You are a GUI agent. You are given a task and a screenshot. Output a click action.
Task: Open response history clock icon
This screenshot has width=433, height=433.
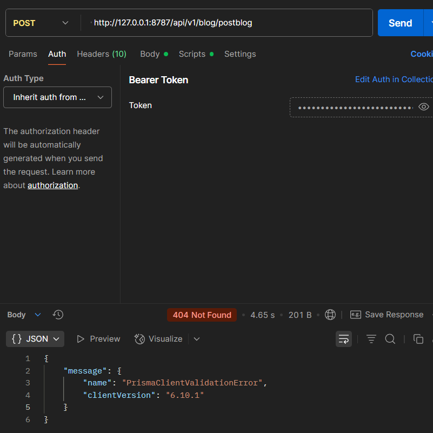point(58,315)
